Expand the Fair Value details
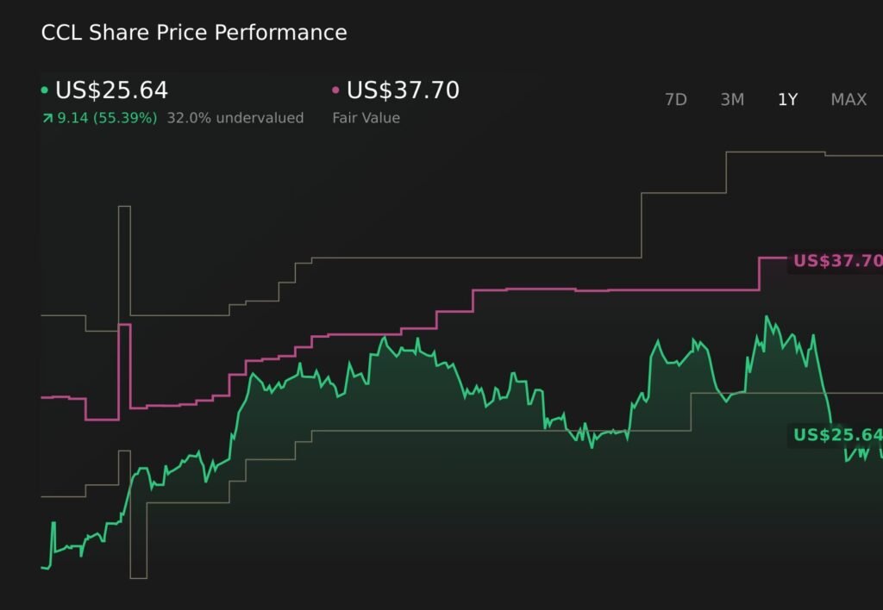Viewport: 883px width, 610px height. (x=366, y=117)
